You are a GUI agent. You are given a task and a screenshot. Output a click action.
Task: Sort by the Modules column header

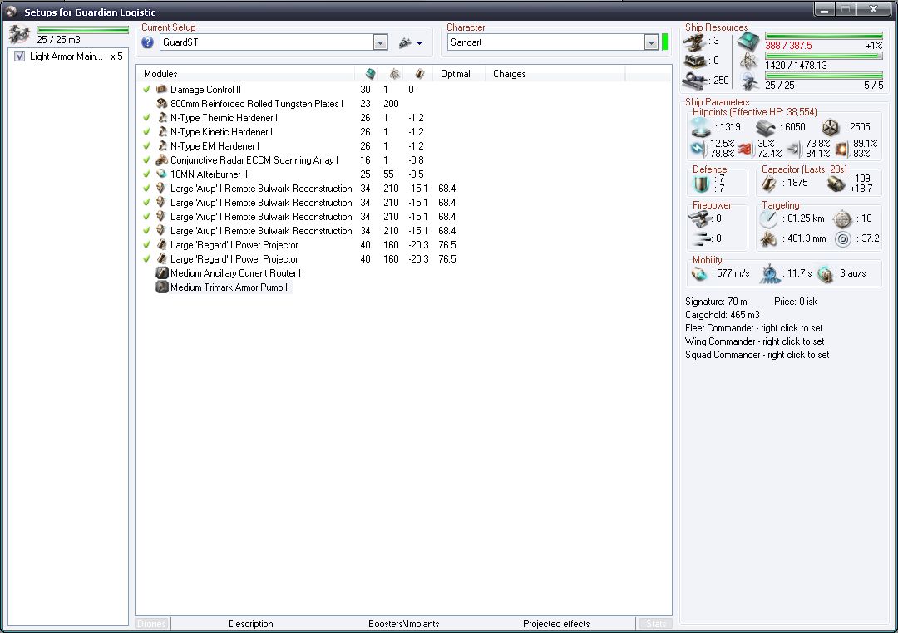[x=245, y=74]
